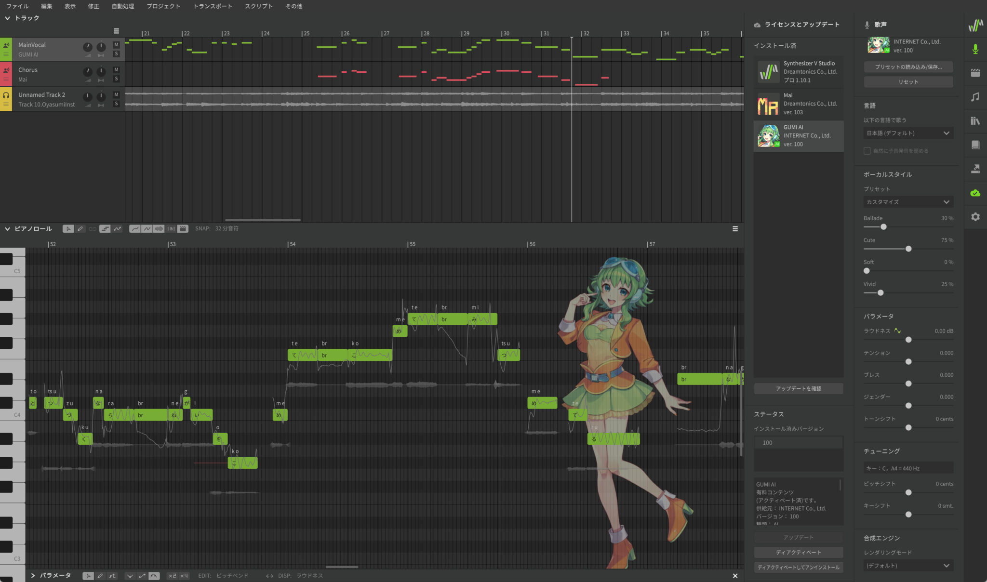The width and height of the screenshot is (987, 582).
Task: Select the pencil tool in piano roll
Action: [80, 229]
